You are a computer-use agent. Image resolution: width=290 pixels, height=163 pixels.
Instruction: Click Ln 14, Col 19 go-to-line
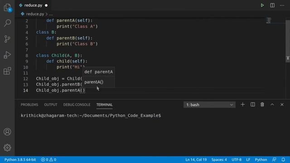click(x=196, y=159)
